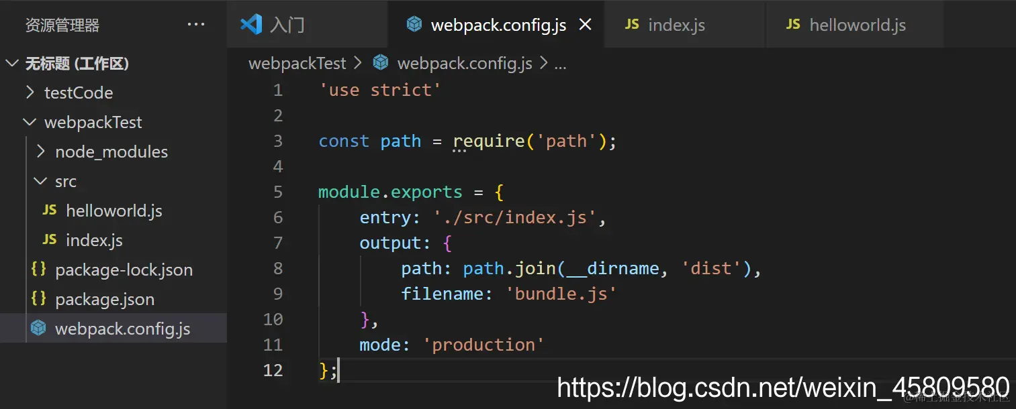Click the 资源管理器 panel title
Viewport: 1016px width, 409px height.
[x=62, y=25]
